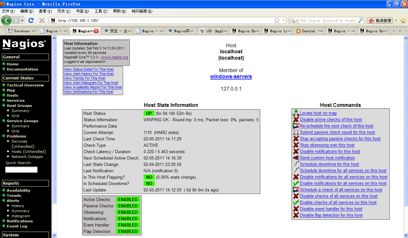
Task: Click the Locate host on map icon
Action: [x=296, y=113]
